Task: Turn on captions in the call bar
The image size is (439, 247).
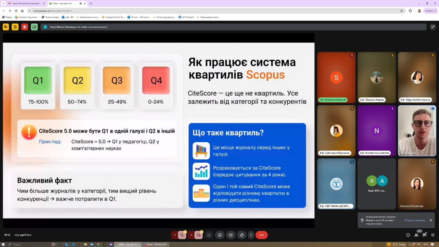Action: pos(231,235)
